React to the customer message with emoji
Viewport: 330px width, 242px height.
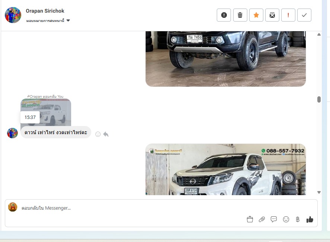(98, 134)
